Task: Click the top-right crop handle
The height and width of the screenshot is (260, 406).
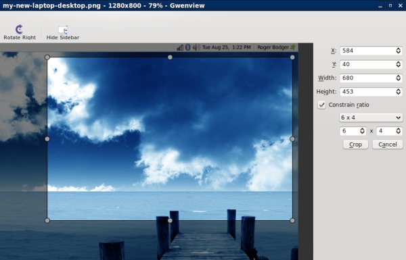Action: pyautogui.click(x=292, y=57)
